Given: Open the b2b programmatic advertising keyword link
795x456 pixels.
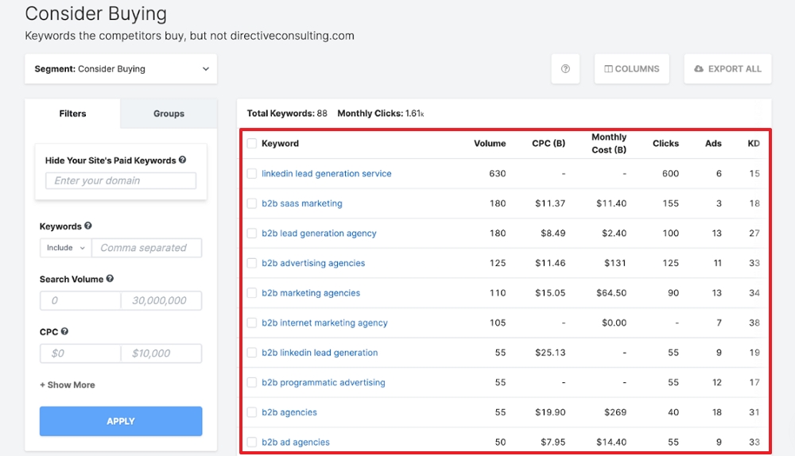Looking at the screenshot, I should (324, 383).
